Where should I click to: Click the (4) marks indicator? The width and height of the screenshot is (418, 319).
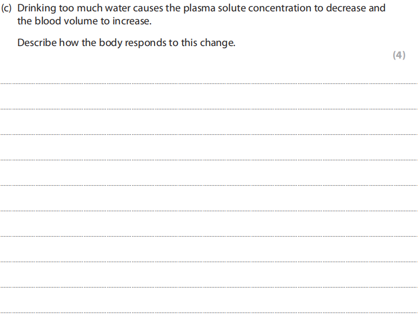pyautogui.click(x=399, y=55)
